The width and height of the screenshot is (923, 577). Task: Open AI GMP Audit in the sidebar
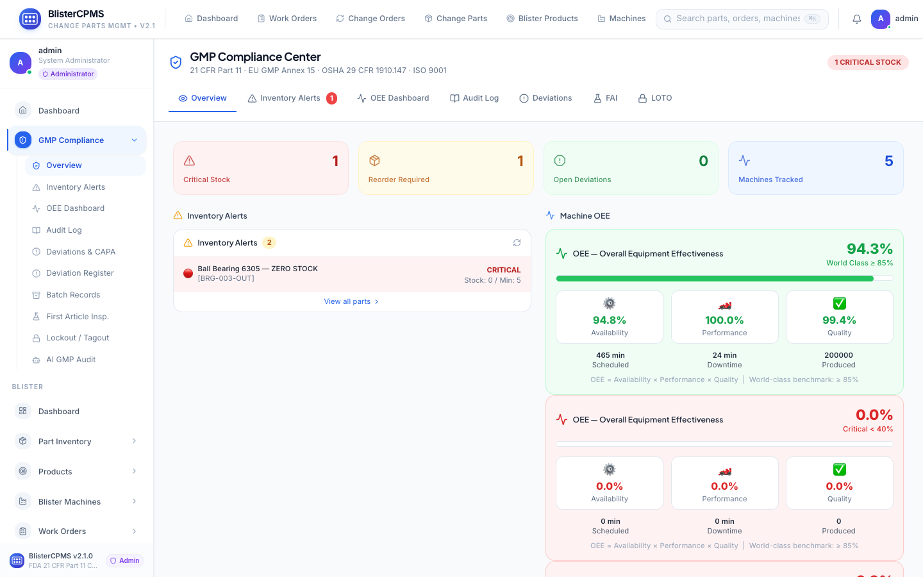(x=85, y=360)
